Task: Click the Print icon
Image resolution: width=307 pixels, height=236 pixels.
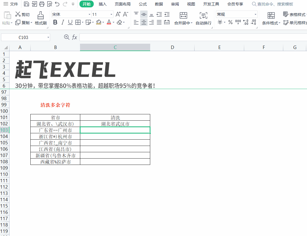Action: [42, 4]
